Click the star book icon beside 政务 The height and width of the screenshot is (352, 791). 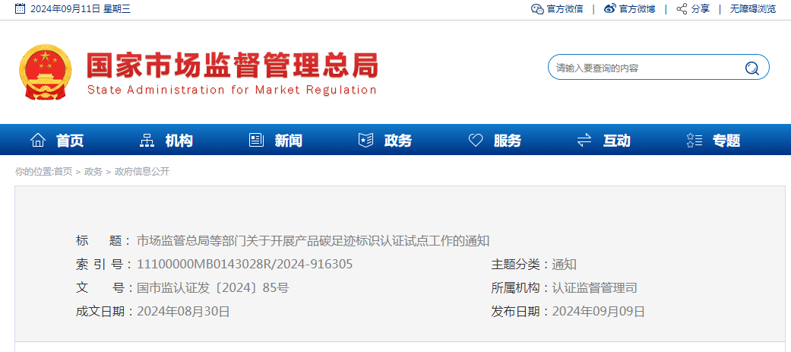click(x=365, y=140)
